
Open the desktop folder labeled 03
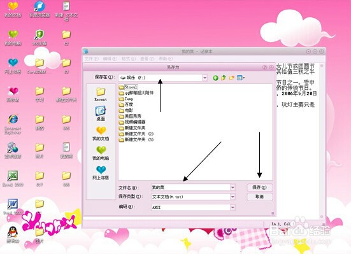pyautogui.click(x=66, y=66)
